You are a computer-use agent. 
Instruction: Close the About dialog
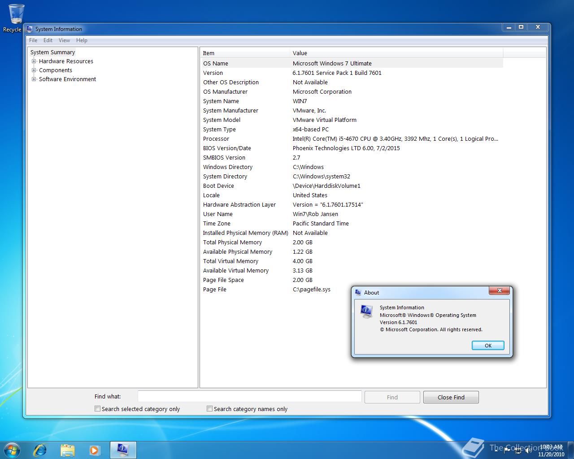coord(499,291)
